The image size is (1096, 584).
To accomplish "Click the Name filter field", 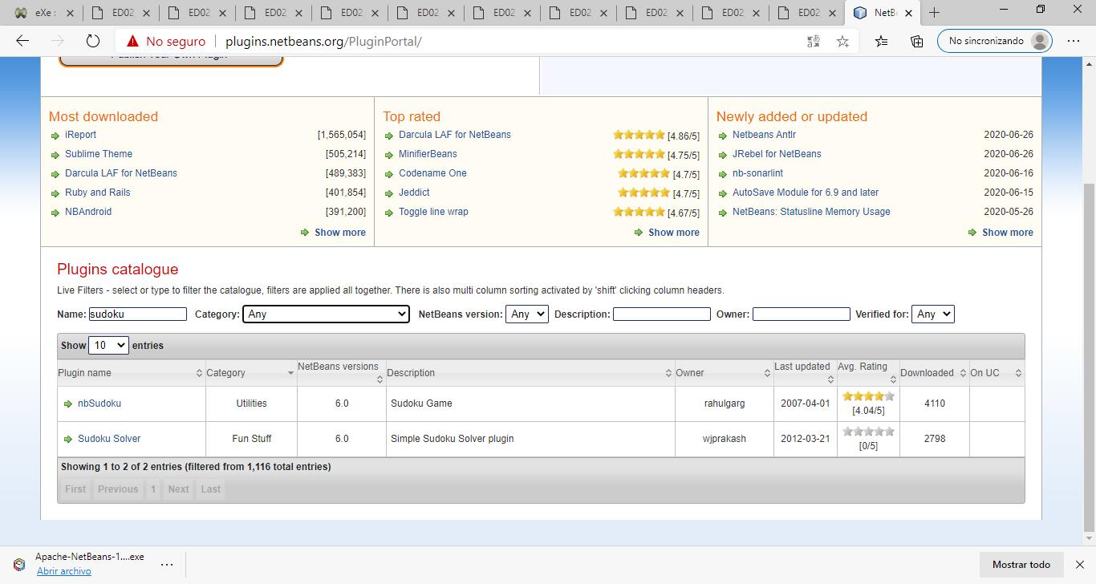I will coord(138,314).
